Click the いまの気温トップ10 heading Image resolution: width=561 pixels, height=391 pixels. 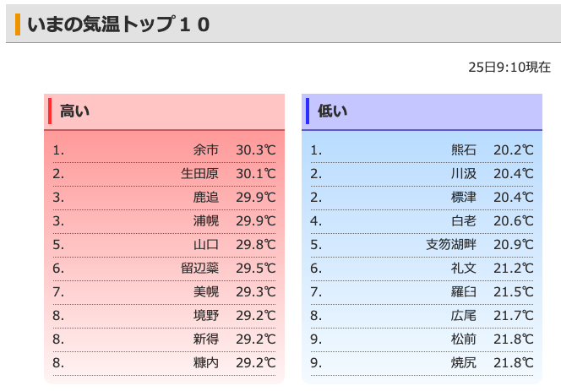118,24
